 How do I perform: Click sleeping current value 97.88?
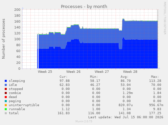(65, 81)
